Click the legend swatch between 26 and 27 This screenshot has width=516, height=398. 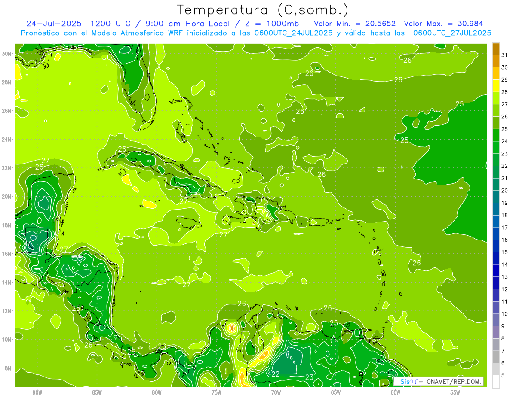pyautogui.click(x=496, y=110)
